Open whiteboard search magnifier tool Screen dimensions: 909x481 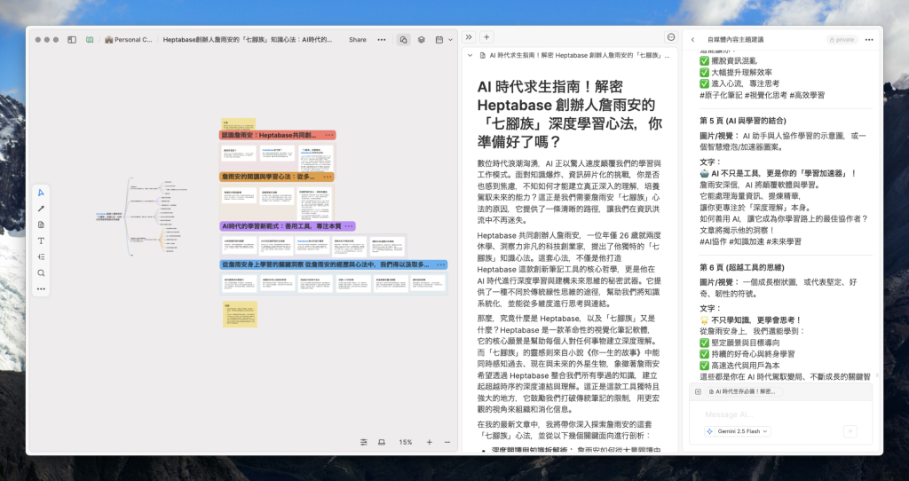[41, 273]
